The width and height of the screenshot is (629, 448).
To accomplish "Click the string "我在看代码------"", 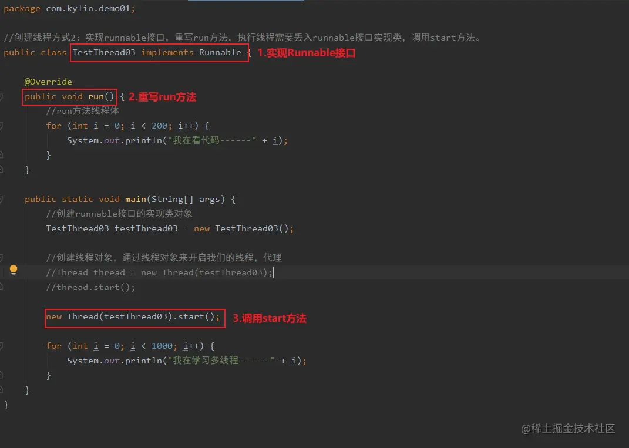I will [x=212, y=140].
